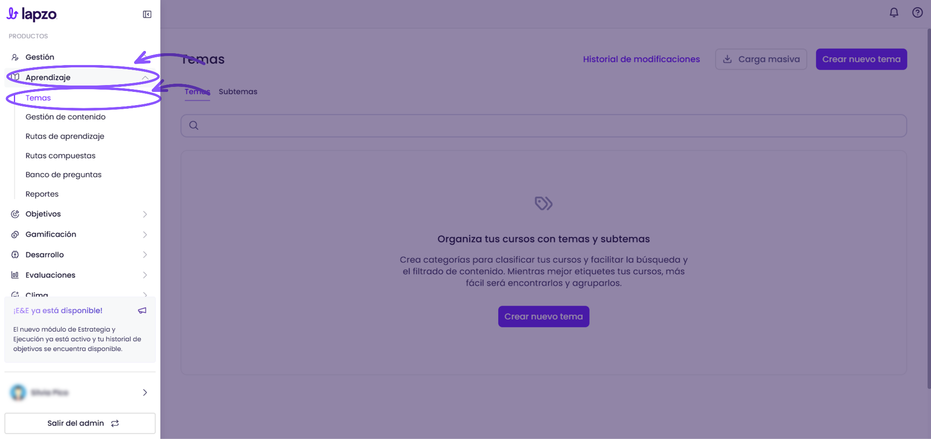Screen dimensions: 931x439
Task: Click the Evaluaciones chart icon
Action: click(x=15, y=275)
